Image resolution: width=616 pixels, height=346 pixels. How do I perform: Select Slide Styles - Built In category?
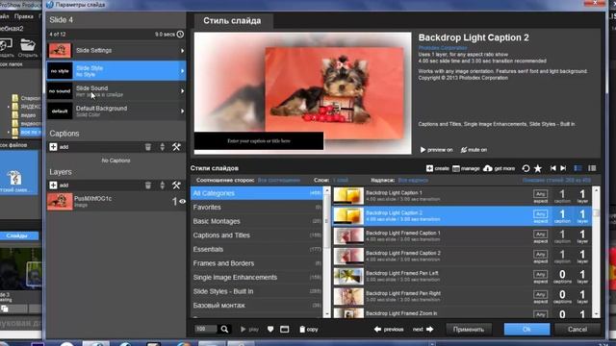pyautogui.click(x=257, y=291)
